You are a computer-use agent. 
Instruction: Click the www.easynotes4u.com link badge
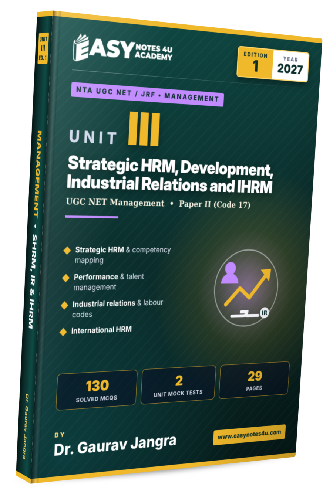point(249,435)
